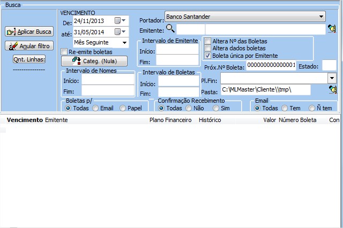Click the Emitente search magnifier icon
Image resolution: width=343 pixels, height=228 pixels.
click(170, 29)
